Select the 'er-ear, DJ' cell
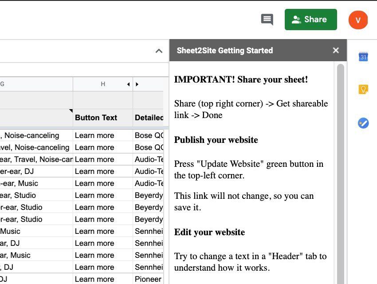377x284 pixels. click(35, 171)
